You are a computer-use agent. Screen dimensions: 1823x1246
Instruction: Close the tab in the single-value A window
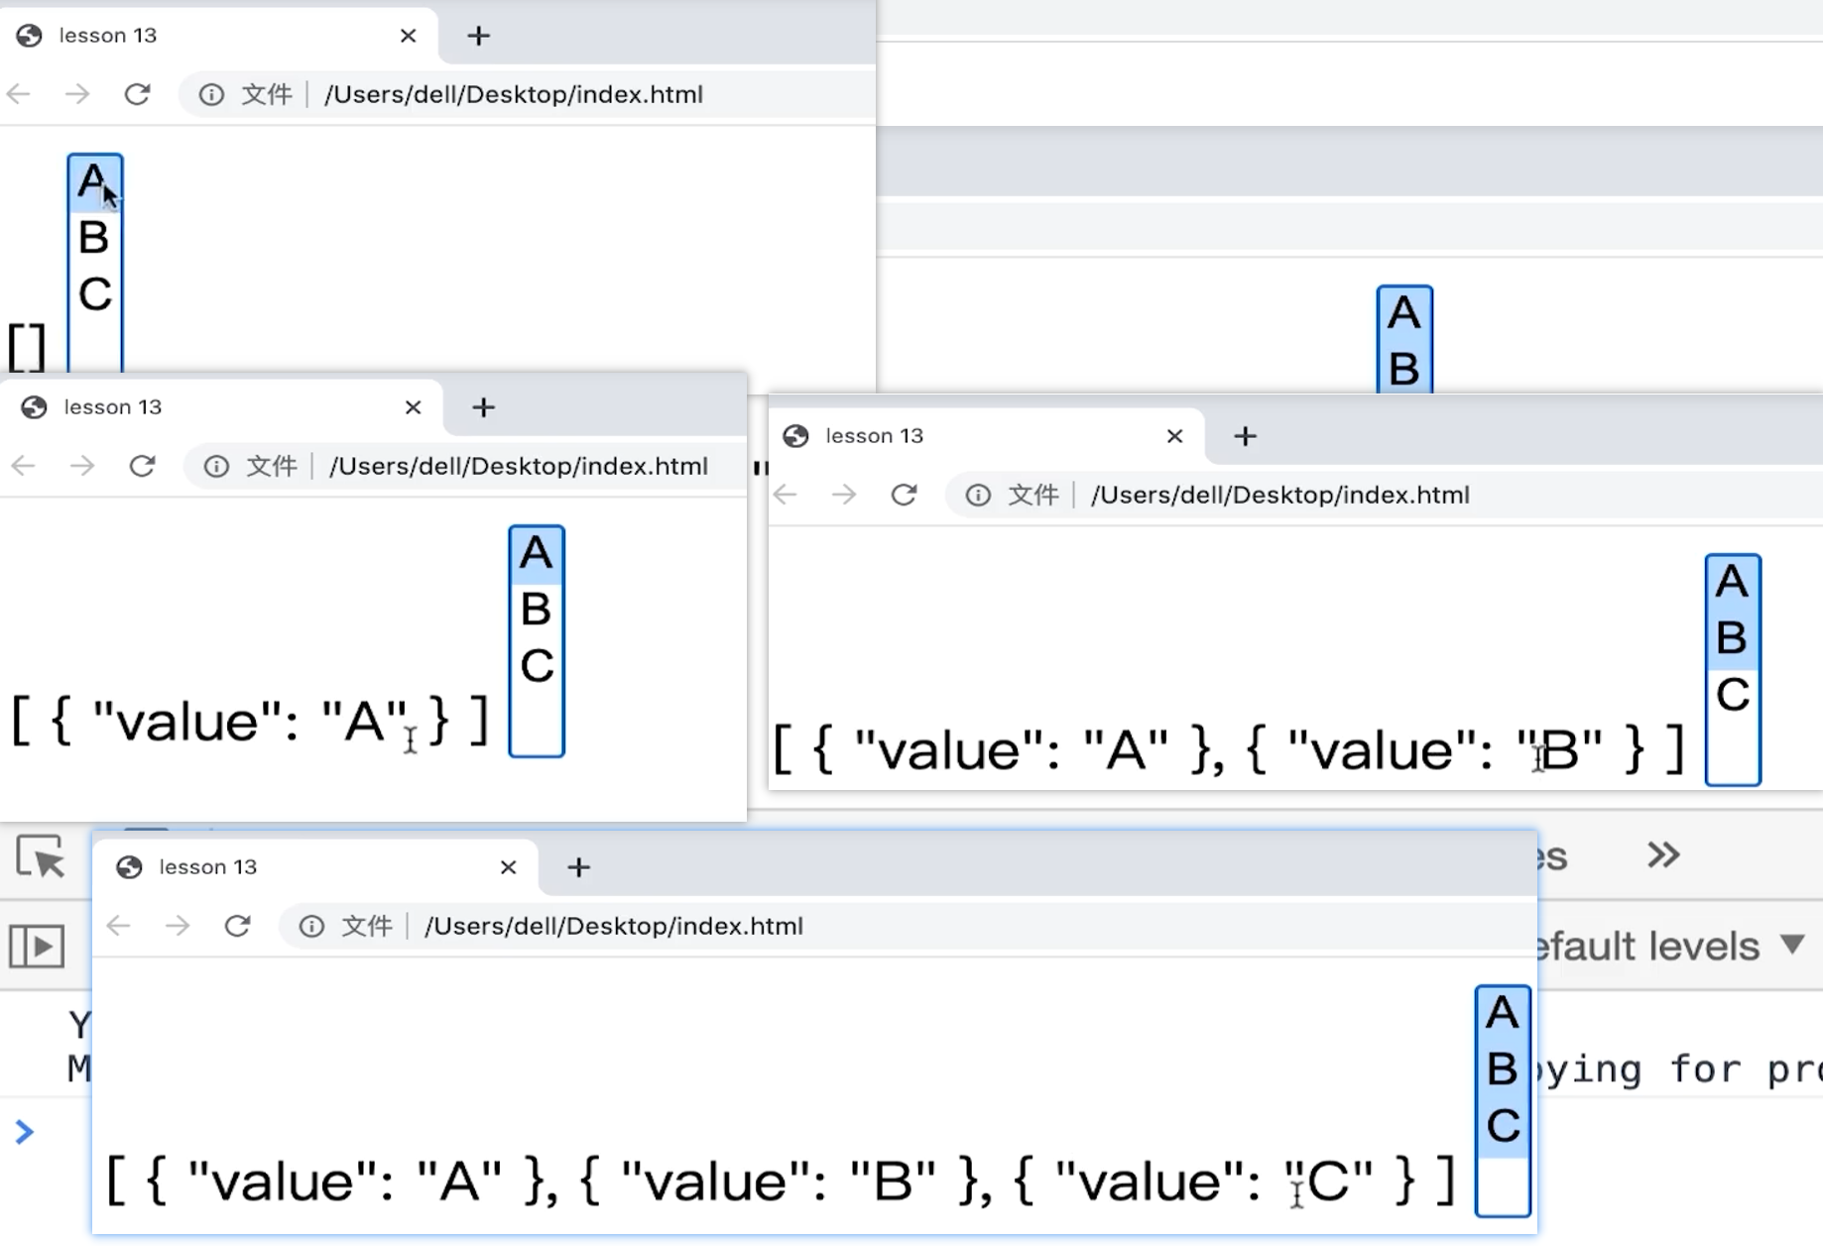click(x=413, y=407)
